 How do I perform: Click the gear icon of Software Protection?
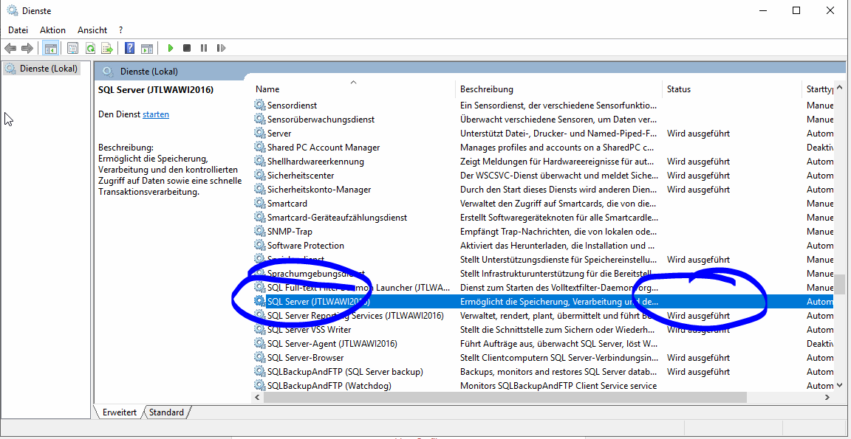[260, 246]
